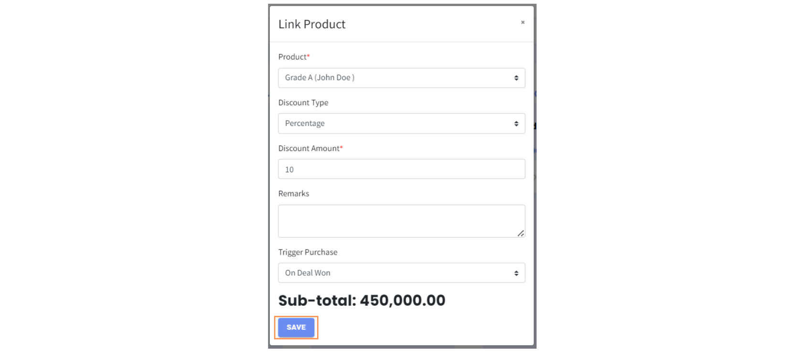Save the linked product
Viewport: 810px width, 352px height.
pyautogui.click(x=296, y=328)
